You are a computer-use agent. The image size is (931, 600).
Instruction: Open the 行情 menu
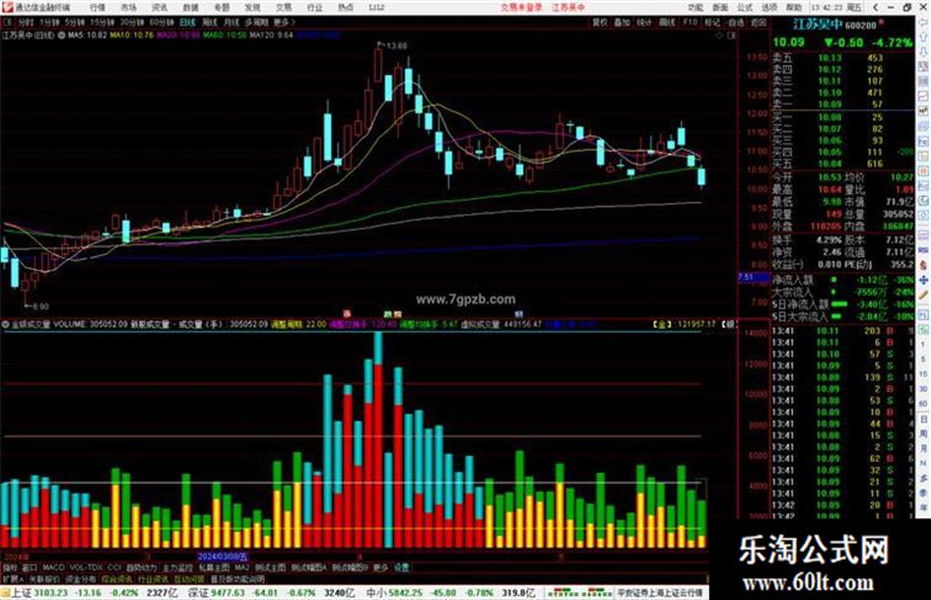pyautogui.click(x=98, y=8)
